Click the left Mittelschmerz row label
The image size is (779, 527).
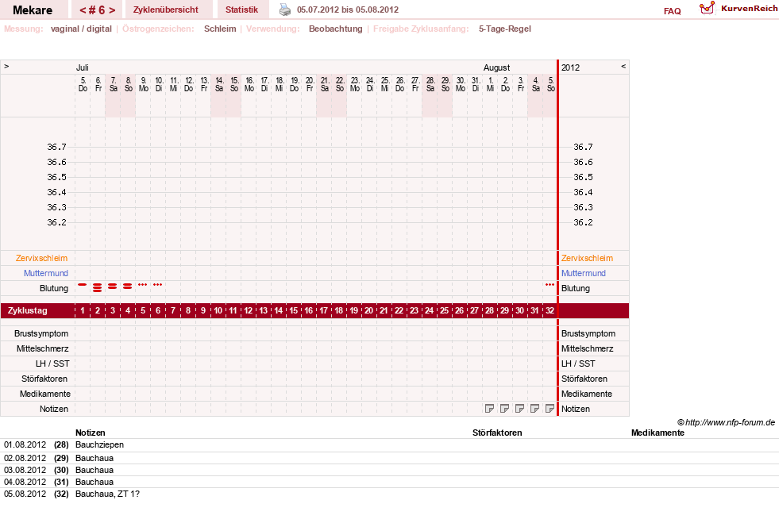coord(42,348)
